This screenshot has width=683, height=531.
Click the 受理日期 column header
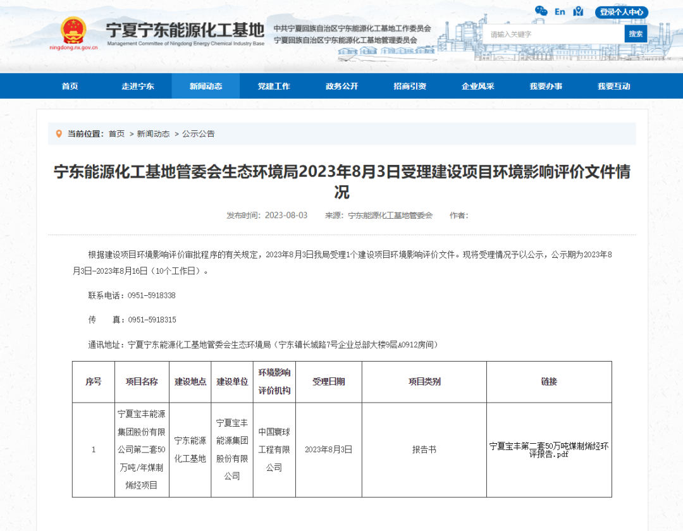pyautogui.click(x=328, y=382)
